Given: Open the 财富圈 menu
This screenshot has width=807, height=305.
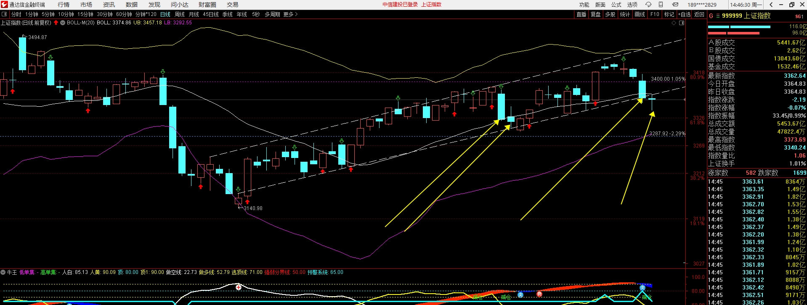Looking at the screenshot, I should coord(207,5).
